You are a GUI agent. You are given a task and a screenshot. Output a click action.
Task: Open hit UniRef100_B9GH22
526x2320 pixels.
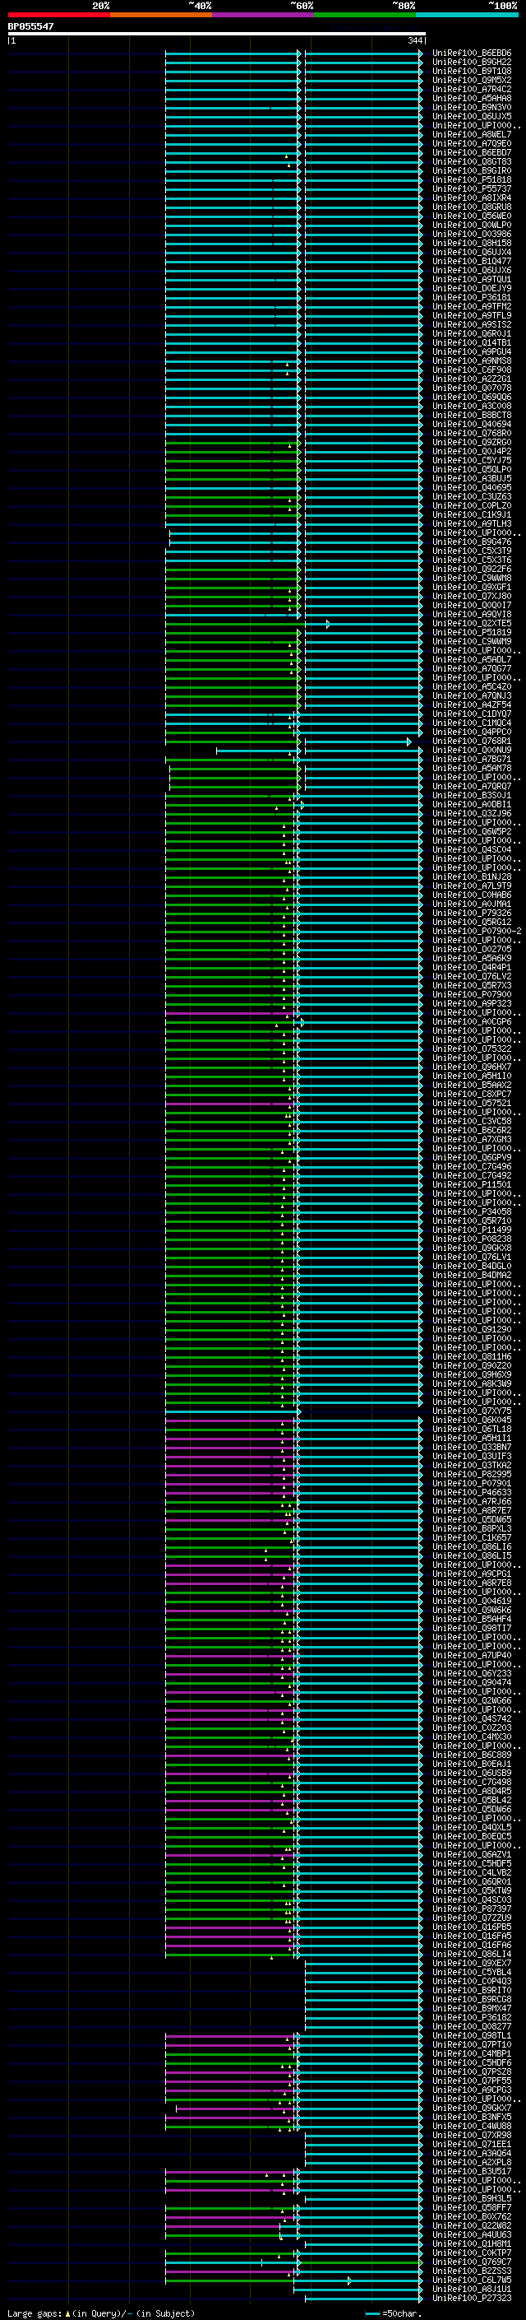tap(472, 63)
